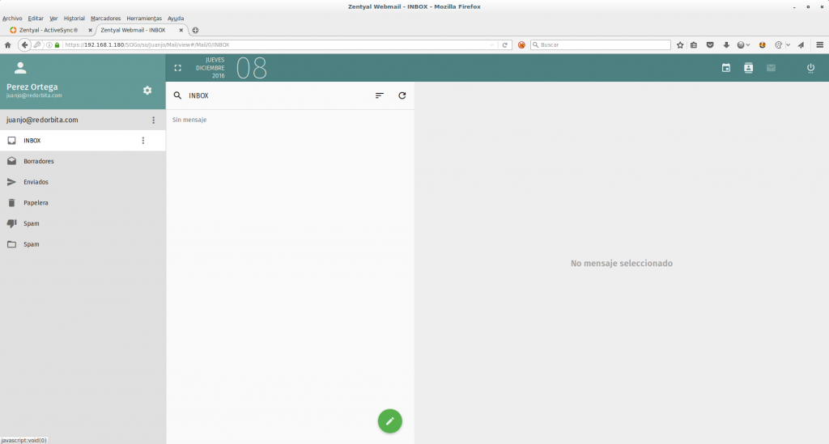
Task: Open the Enviados folder
Action: click(36, 182)
